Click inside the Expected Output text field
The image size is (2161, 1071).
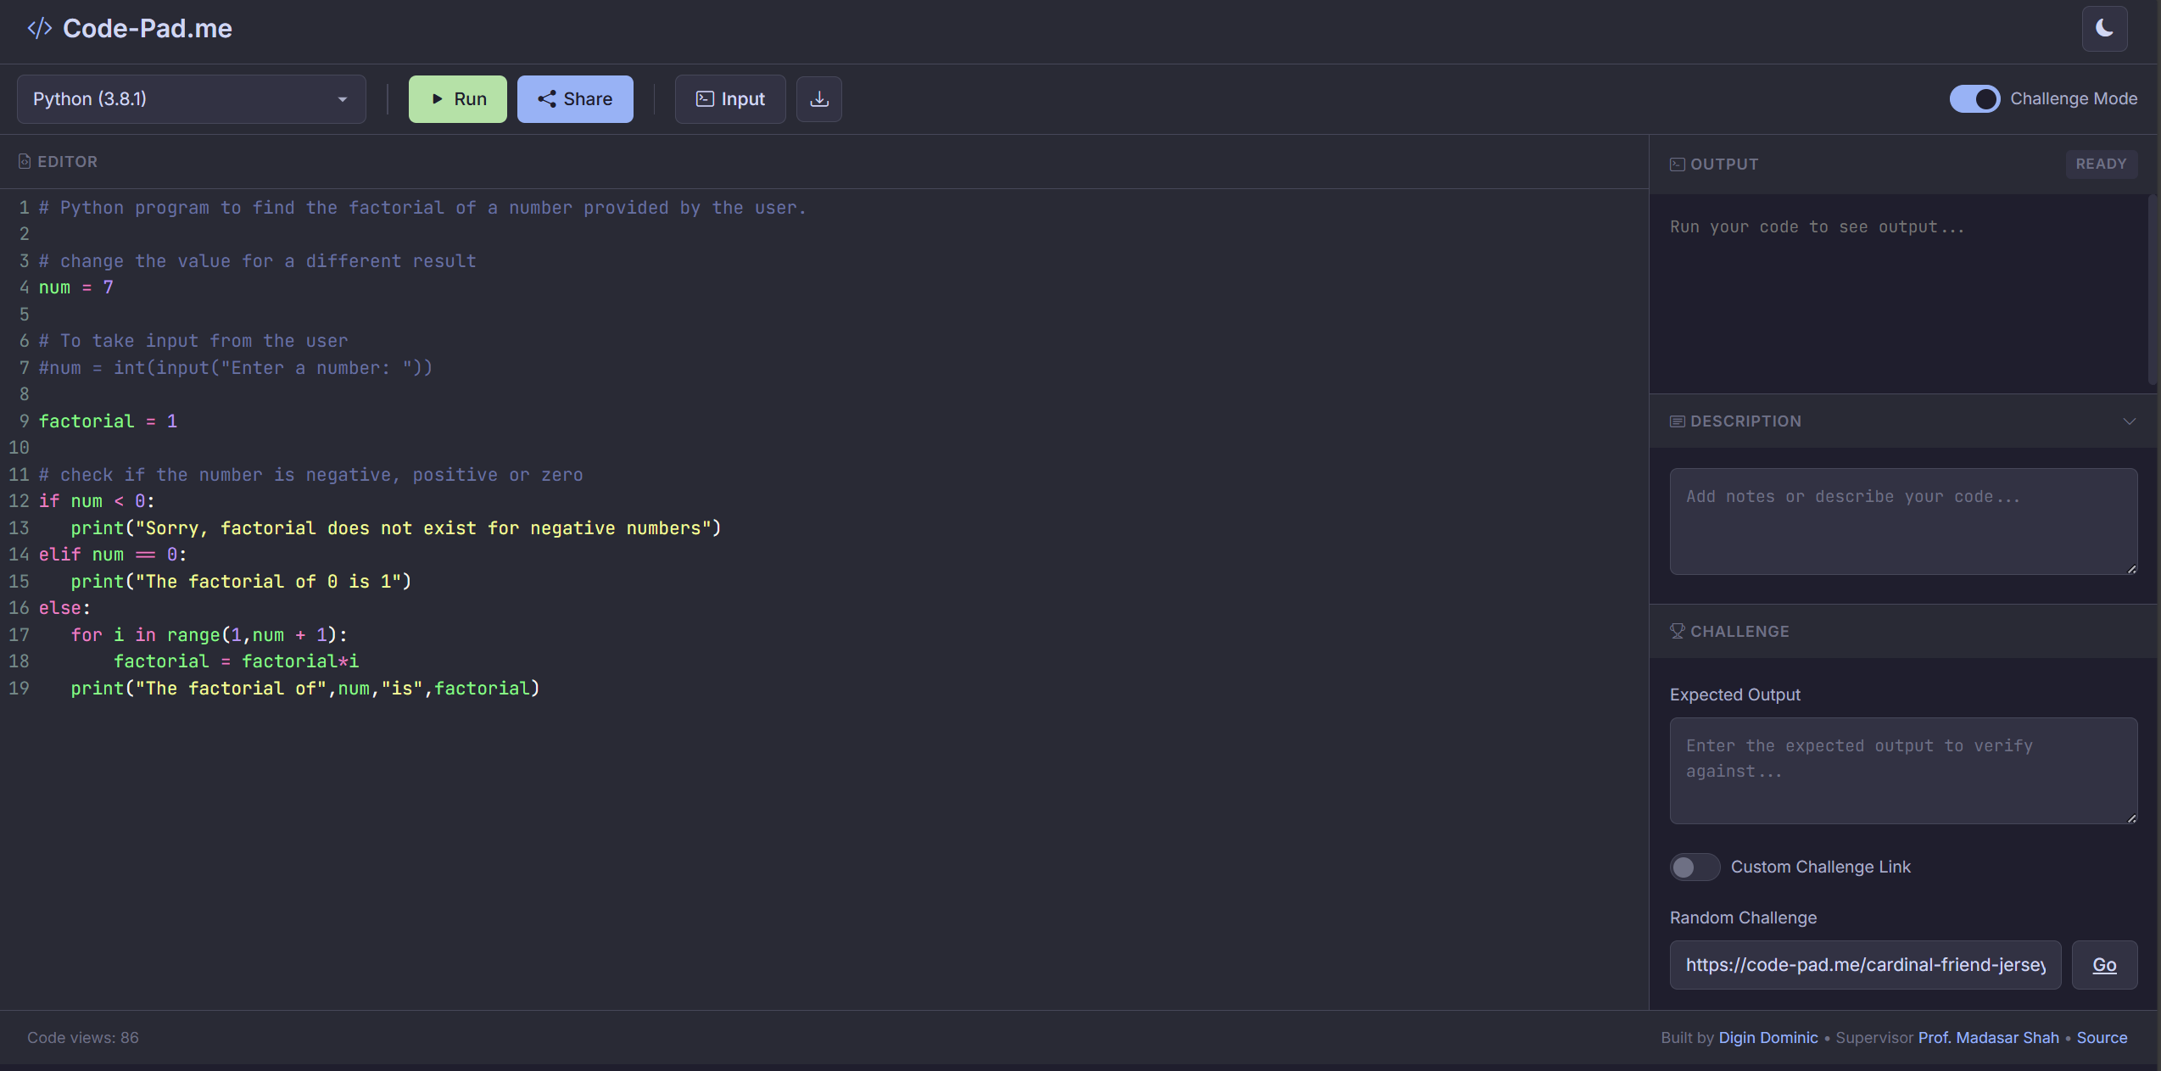[1902, 770]
